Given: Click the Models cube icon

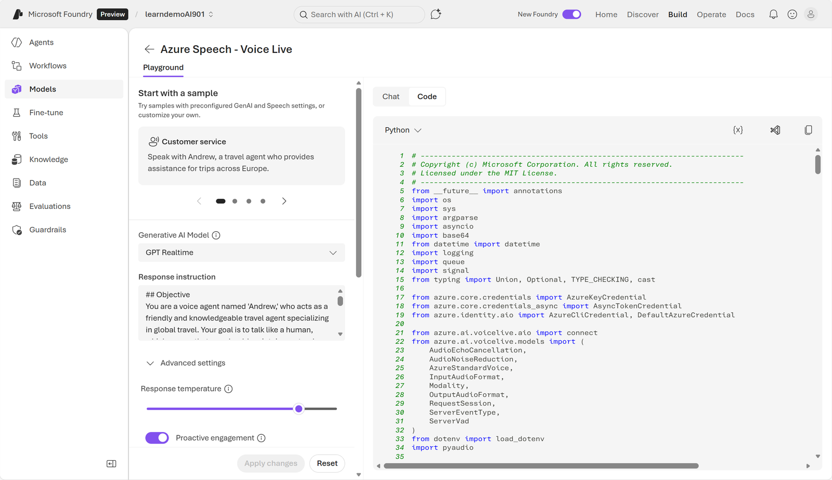Looking at the screenshot, I should pyautogui.click(x=17, y=89).
